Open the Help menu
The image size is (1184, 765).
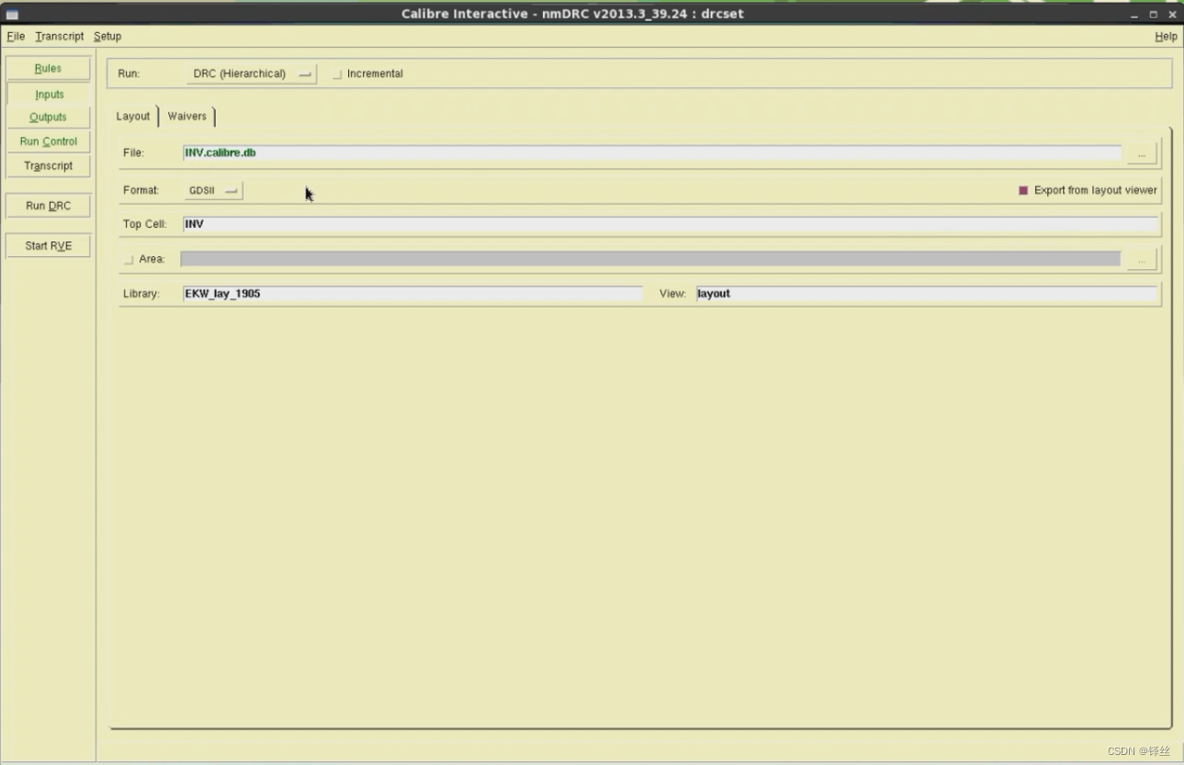coord(1166,36)
